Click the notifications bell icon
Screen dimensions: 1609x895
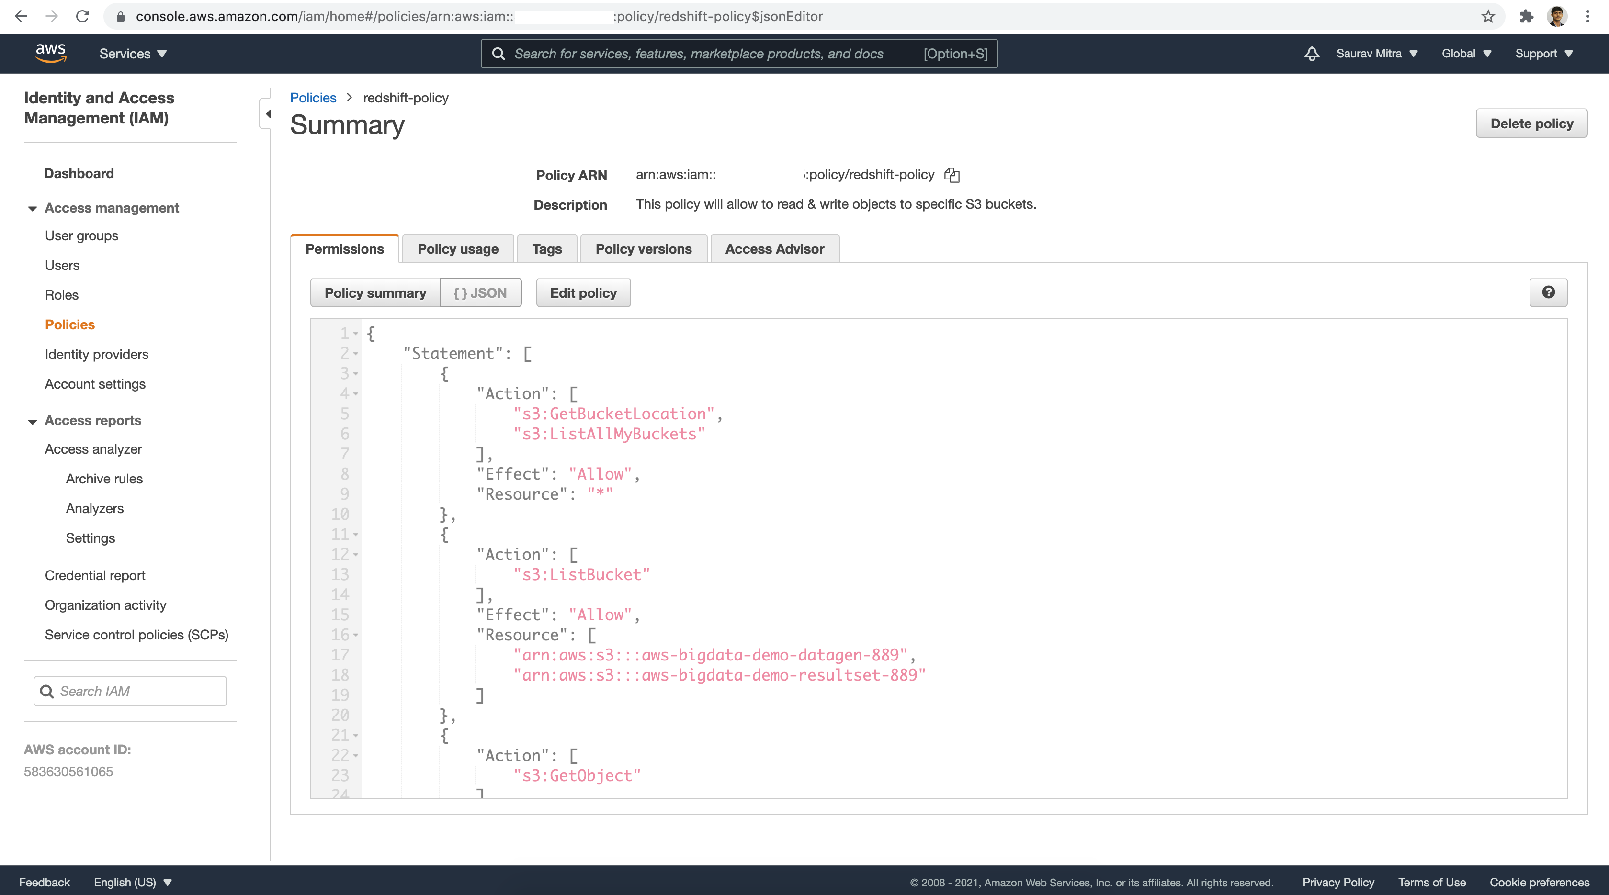[x=1312, y=54]
